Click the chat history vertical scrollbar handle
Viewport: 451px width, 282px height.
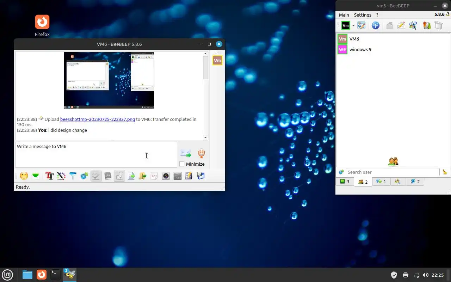(x=205, y=67)
